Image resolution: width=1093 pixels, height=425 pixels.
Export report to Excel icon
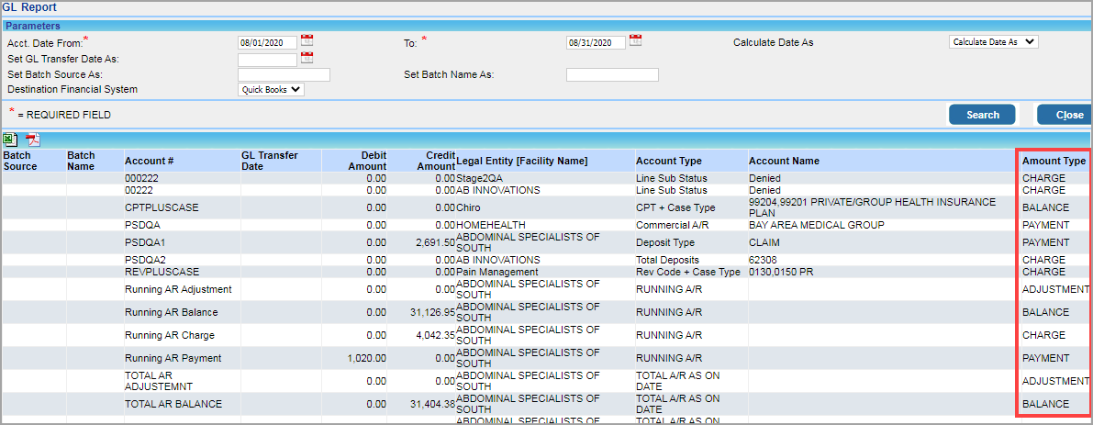click(10, 140)
